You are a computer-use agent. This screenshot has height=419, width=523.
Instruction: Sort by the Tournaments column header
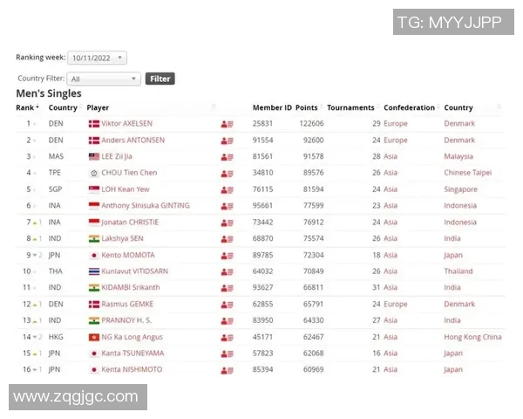coord(350,107)
